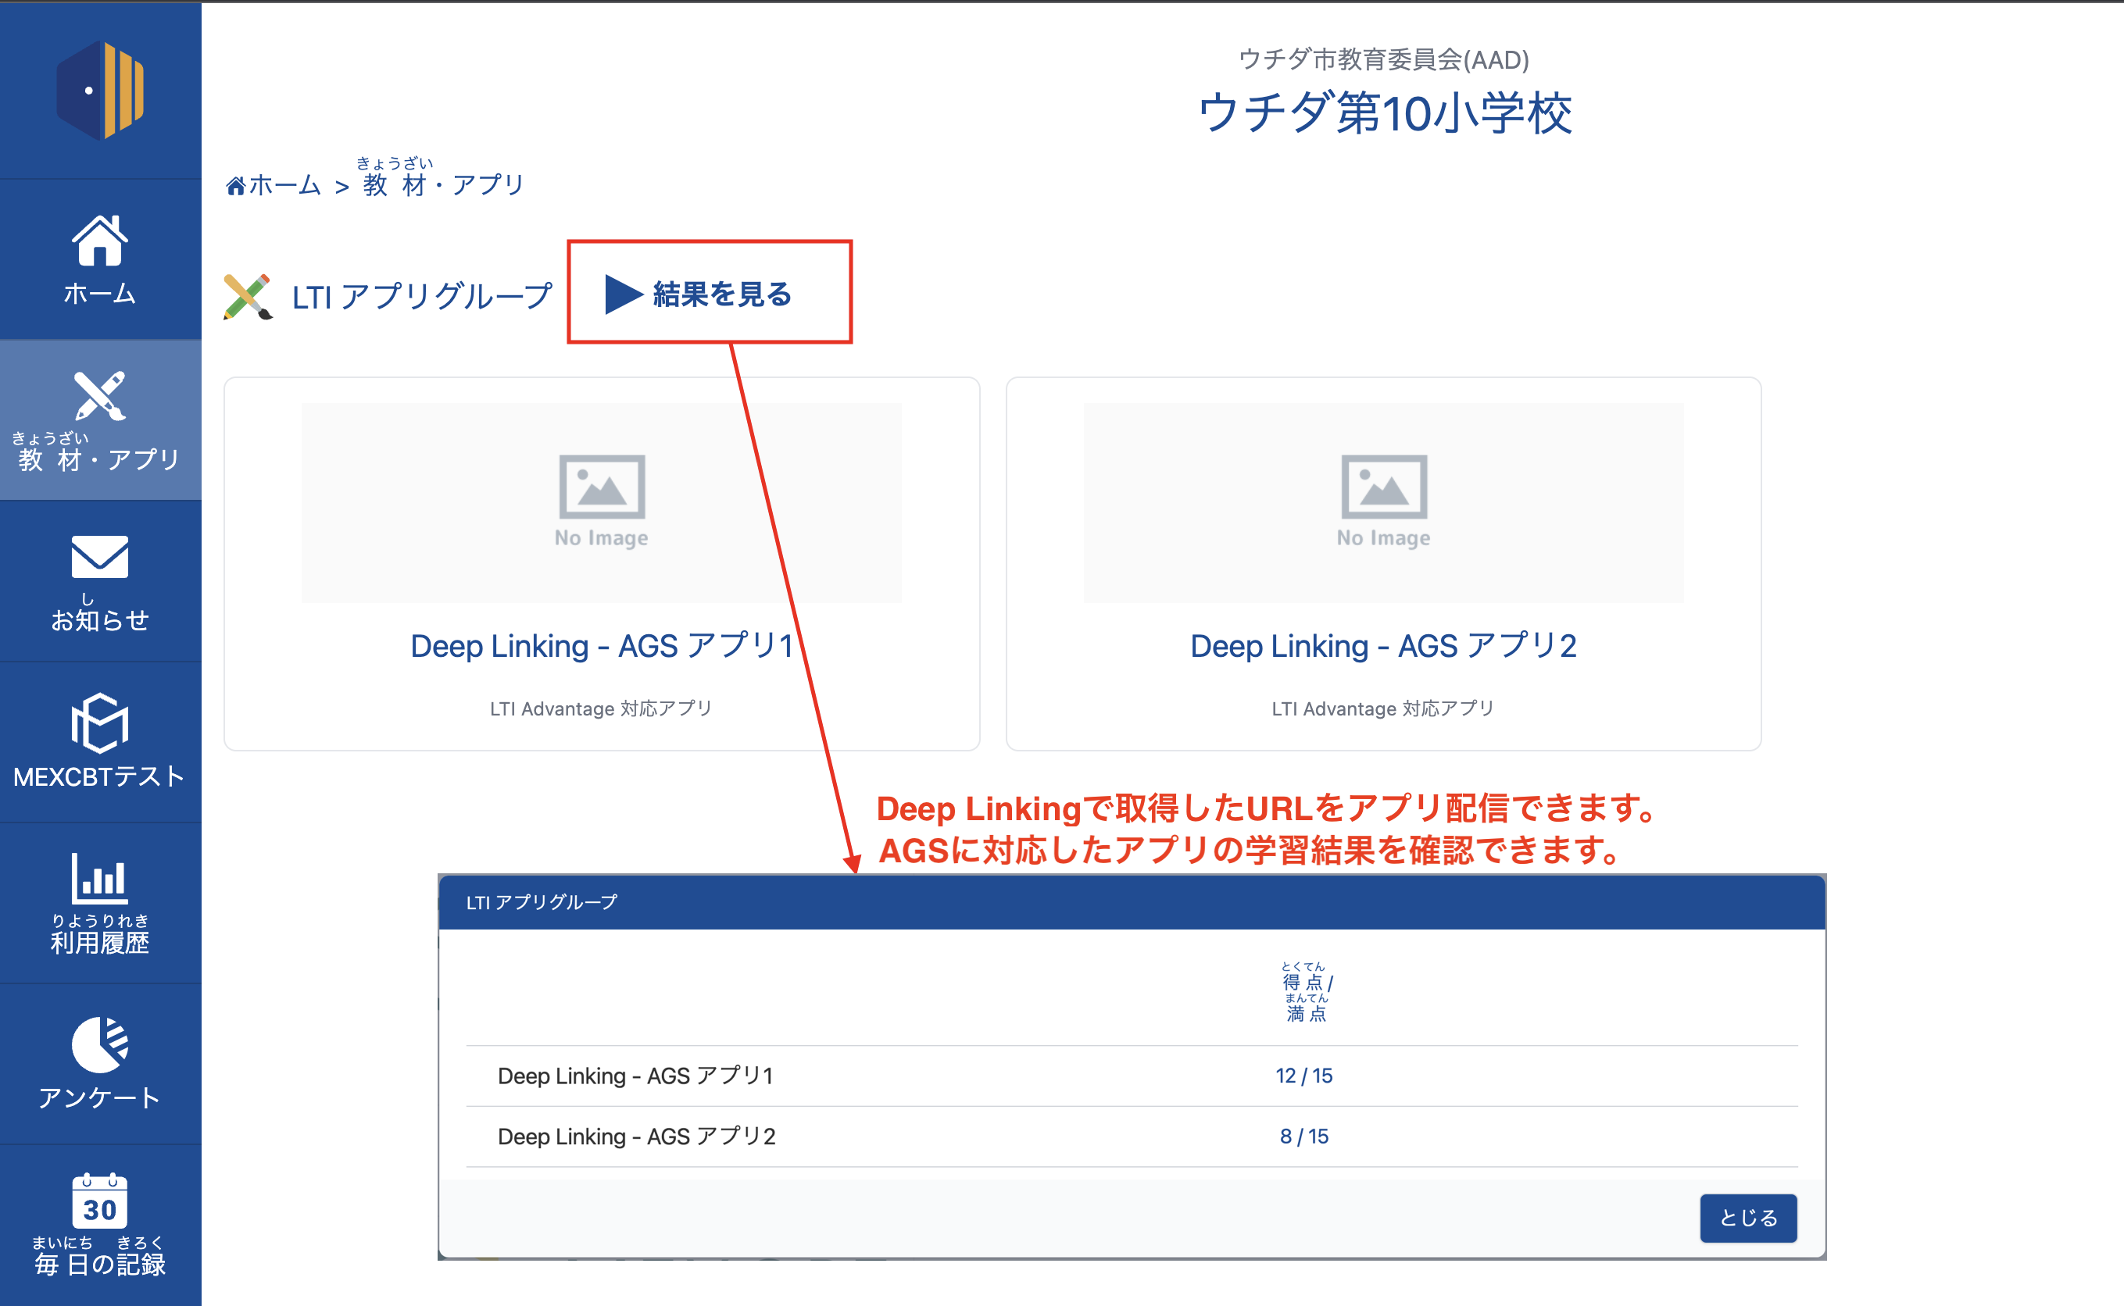The height and width of the screenshot is (1306, 2124).
Task: Click LTI Advantage 対応アプリ under アプリ2
Action: coord(1383,709)
